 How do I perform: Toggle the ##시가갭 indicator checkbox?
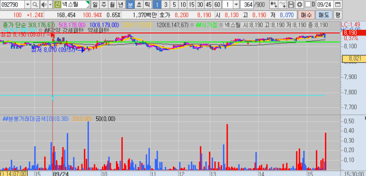192,25
